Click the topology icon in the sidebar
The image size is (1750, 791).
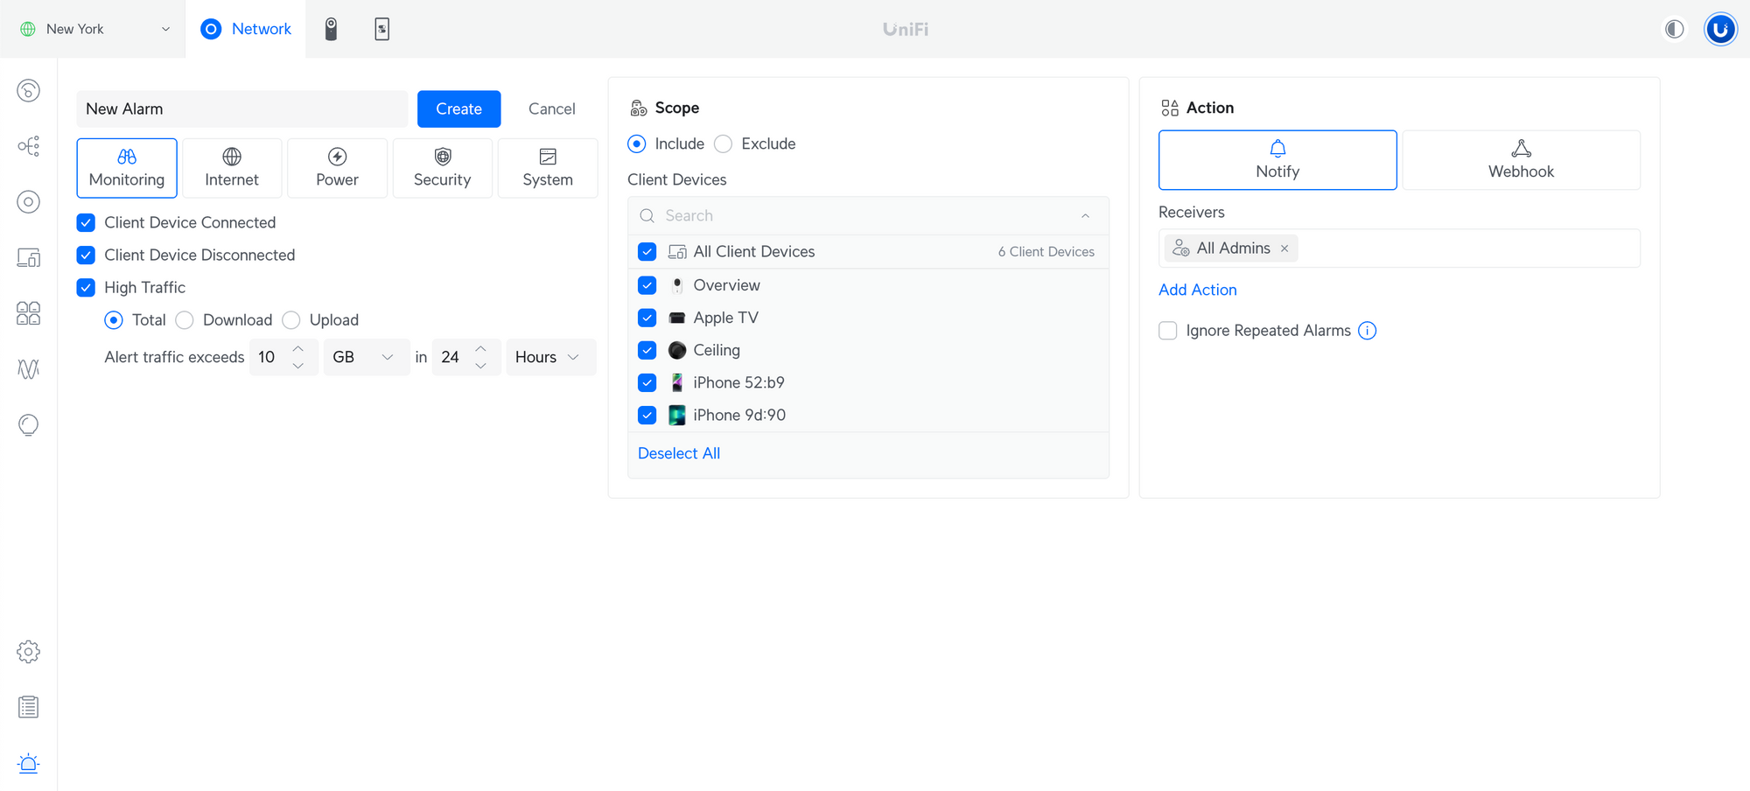pyautogui.click(x=28, y=146)
